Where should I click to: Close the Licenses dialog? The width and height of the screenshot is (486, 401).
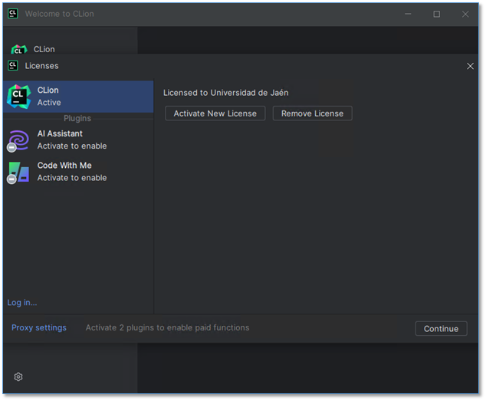470,66
